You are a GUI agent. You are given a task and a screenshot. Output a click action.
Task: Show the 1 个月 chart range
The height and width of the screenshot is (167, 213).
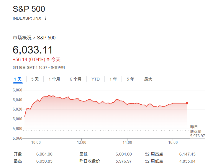pos(54,79)
